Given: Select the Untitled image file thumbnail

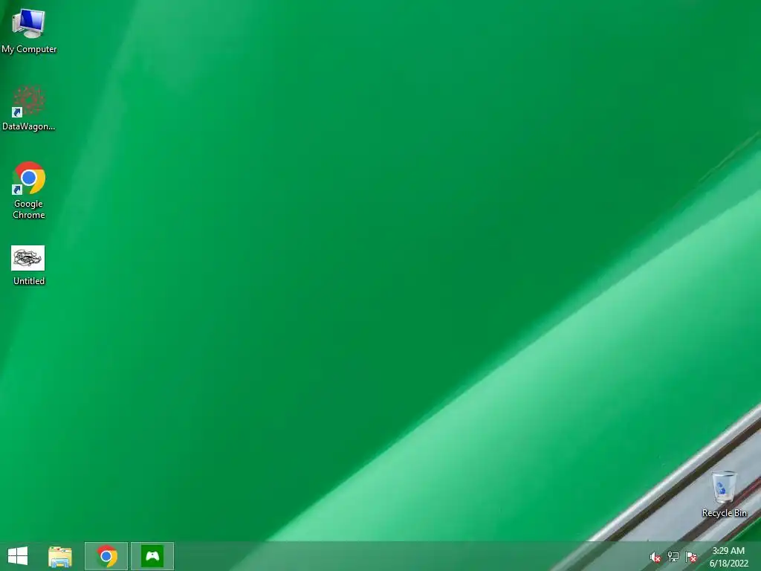Looking at the screenshot, I should coord(28,258).
